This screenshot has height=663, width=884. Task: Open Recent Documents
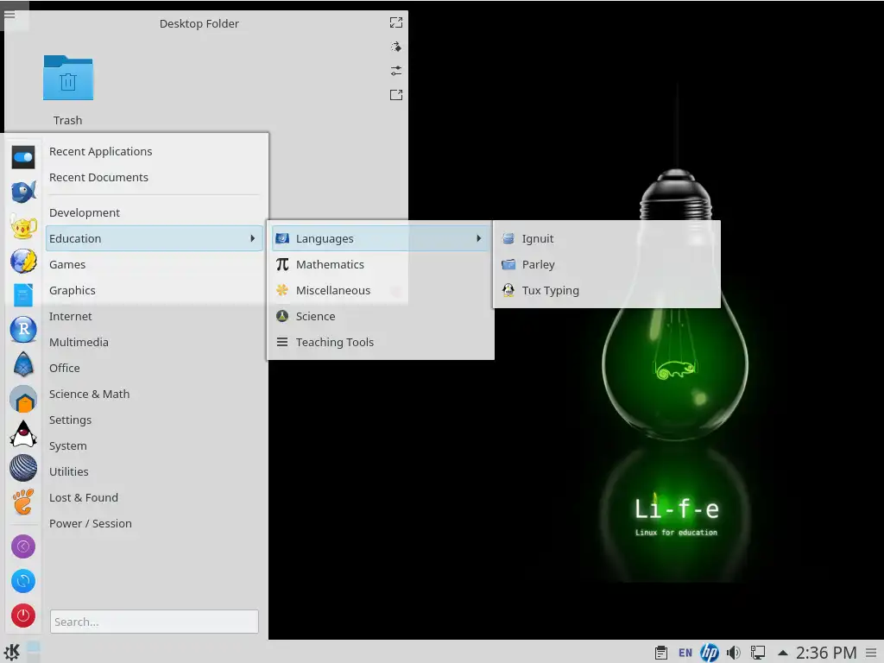point(97,177)
